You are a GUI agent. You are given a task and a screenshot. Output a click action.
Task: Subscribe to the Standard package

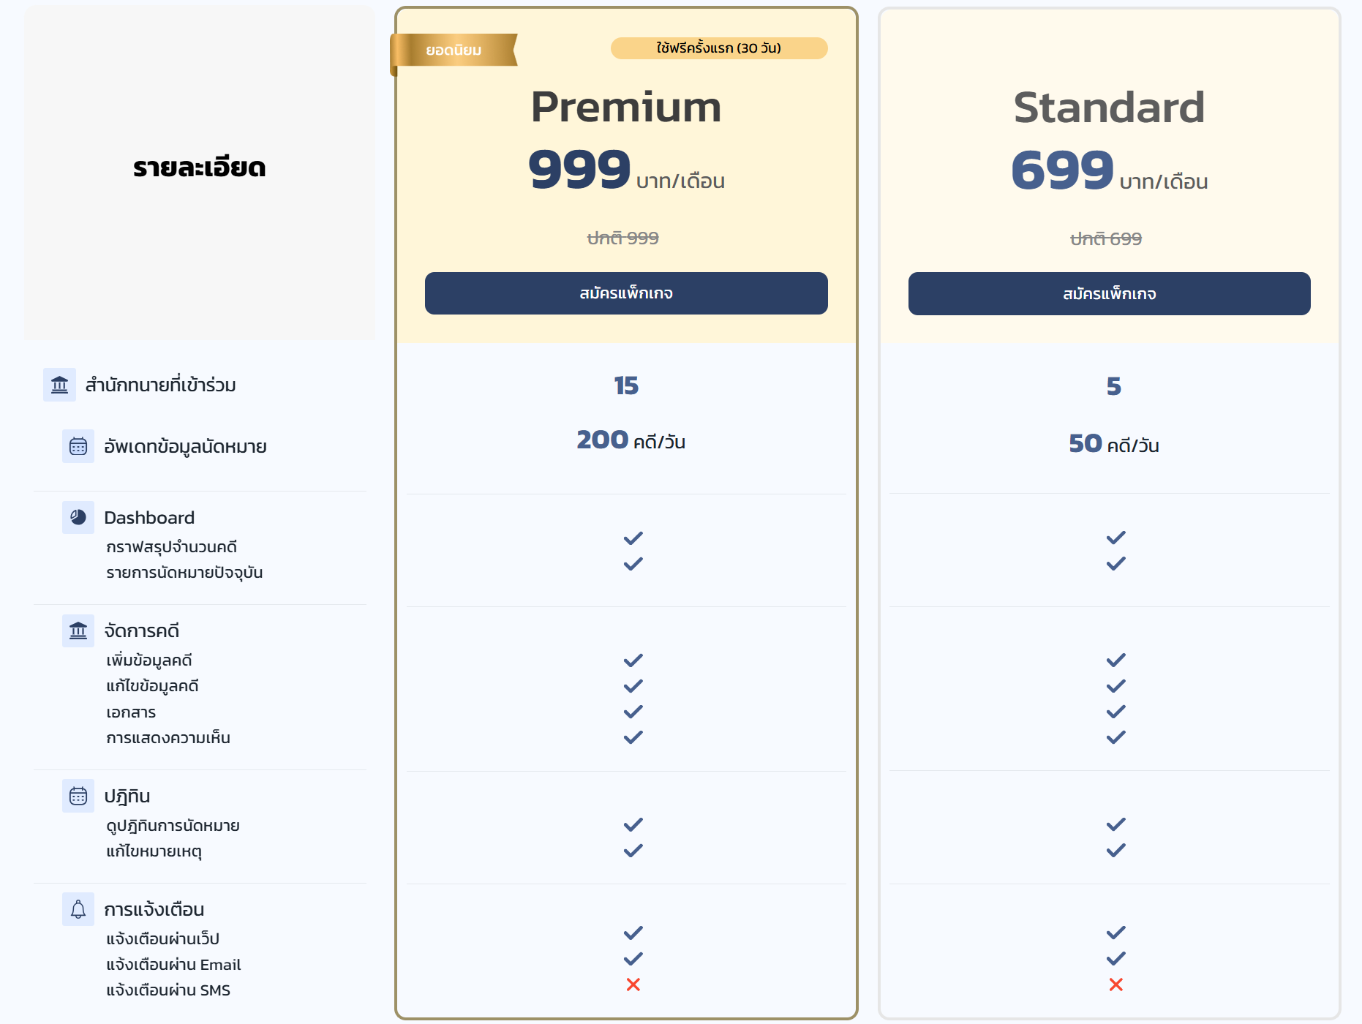(x=1110, y=294)
